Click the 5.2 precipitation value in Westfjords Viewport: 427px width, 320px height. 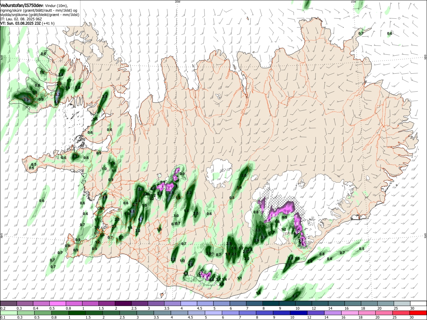(57, 95)
